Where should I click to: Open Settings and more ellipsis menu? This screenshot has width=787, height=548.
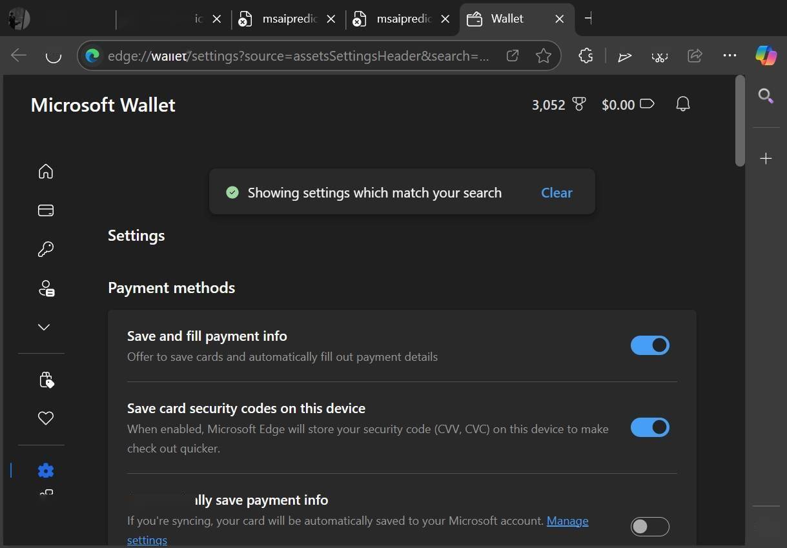click(x=730, y=56)
